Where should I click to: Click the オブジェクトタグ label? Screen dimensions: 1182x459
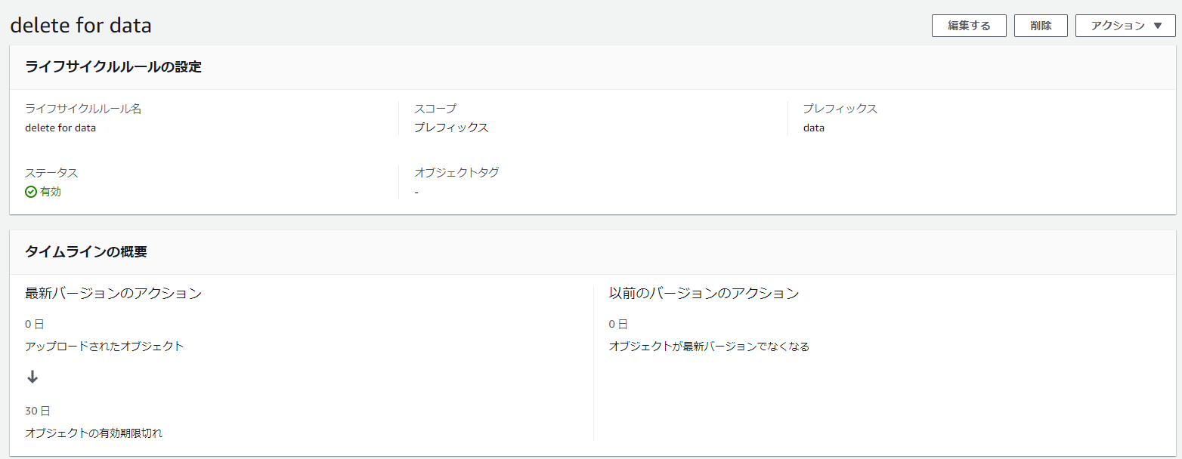click(456, 172)
